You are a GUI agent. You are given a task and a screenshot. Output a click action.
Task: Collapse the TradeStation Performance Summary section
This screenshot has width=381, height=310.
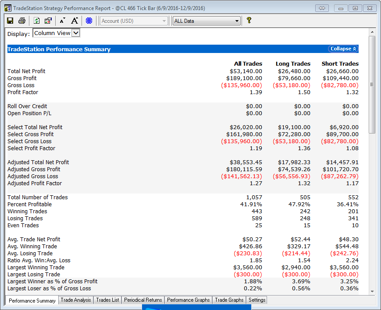pyautogui.click(x=343, y=49)
